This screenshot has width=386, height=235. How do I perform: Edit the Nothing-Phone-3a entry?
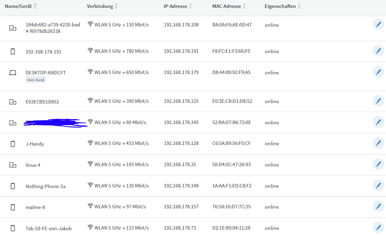point(378,185)
